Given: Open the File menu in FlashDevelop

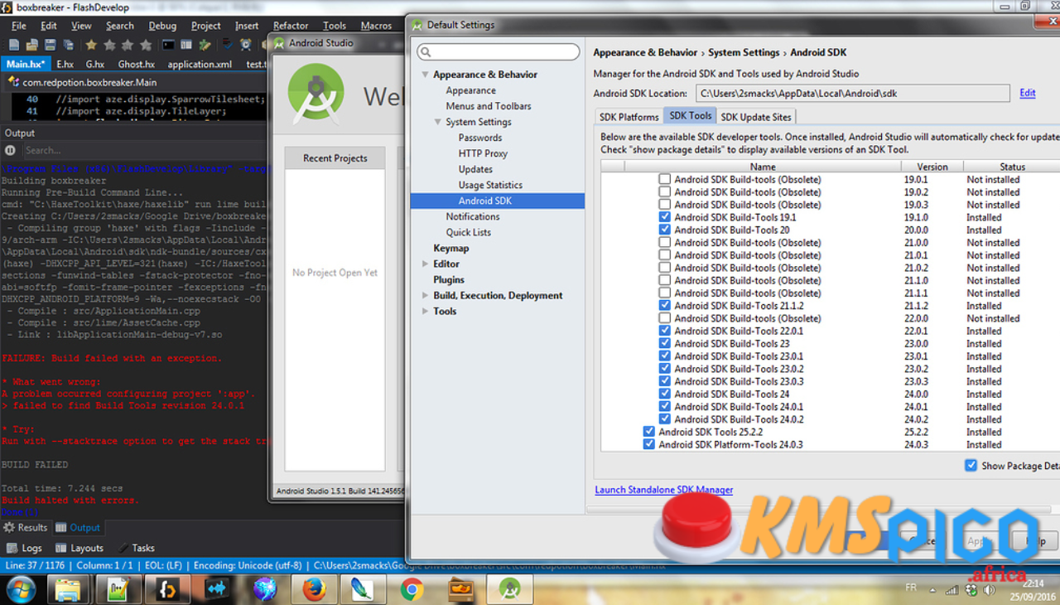Looking at the screenshot, I should (x=18, y=26).
